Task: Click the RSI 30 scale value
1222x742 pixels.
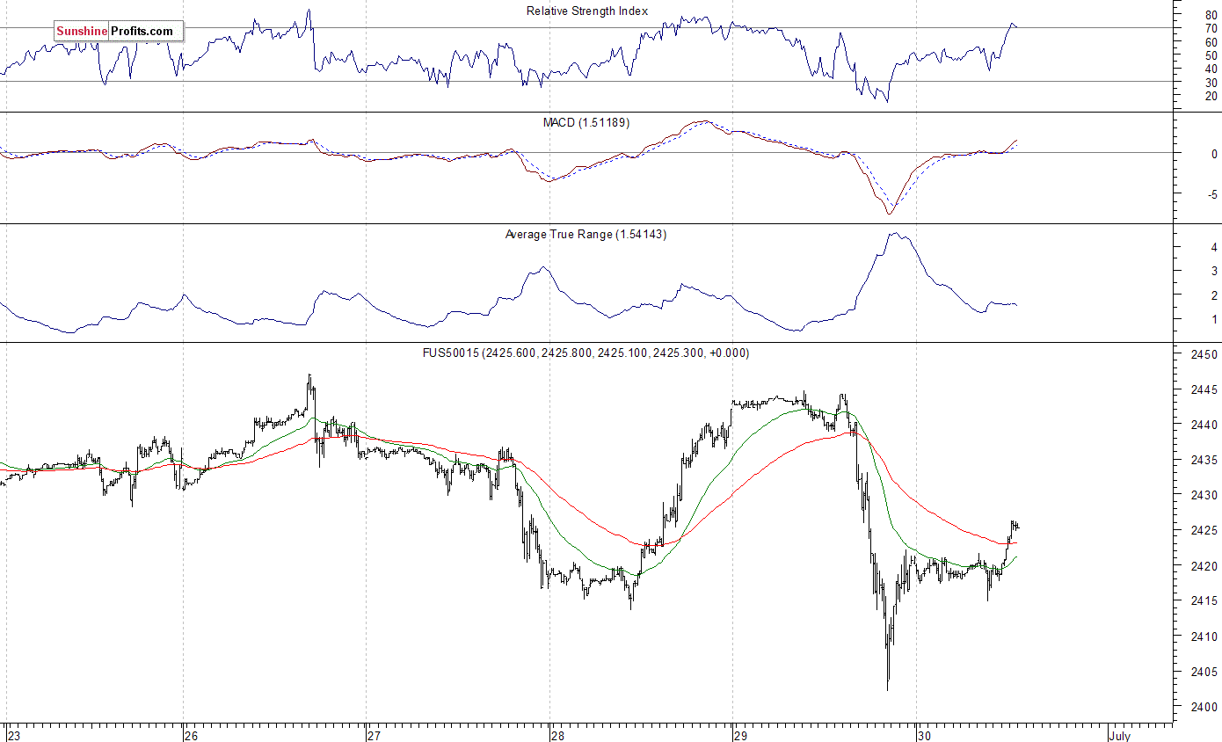Action: coord(1211,82)
